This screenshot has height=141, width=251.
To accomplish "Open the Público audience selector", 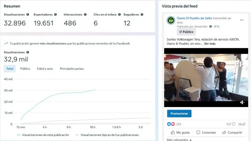I will pos(186,32).
